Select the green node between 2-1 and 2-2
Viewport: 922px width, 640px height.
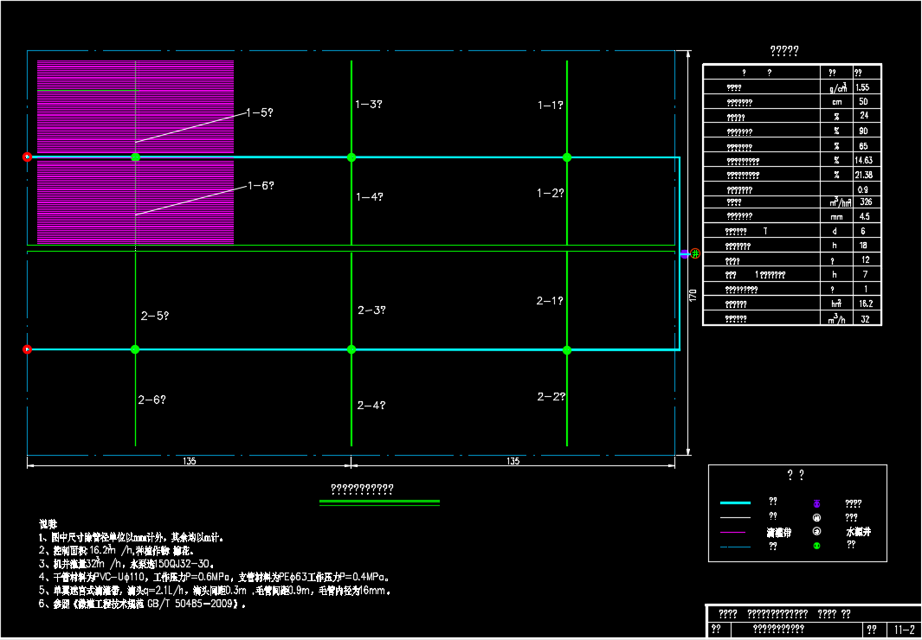pos(567,350)
